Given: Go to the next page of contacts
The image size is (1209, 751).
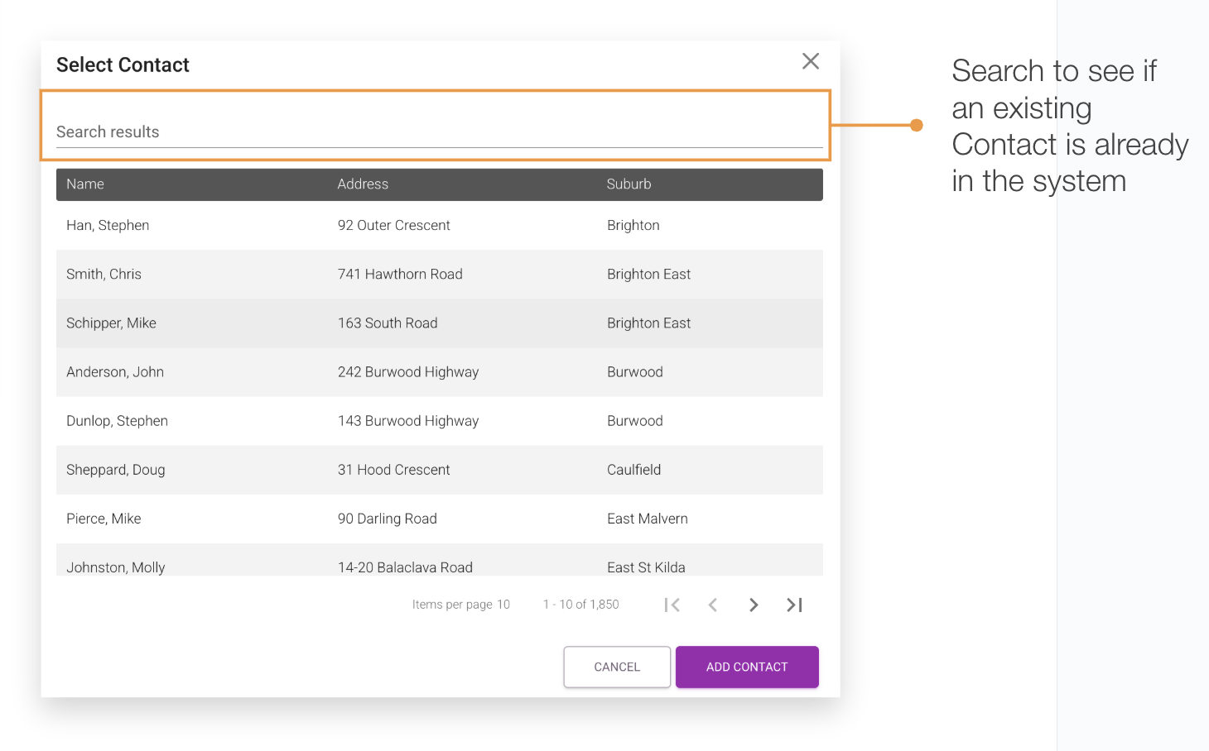Looking at the screenshot, I should click(x=753, y=605).
